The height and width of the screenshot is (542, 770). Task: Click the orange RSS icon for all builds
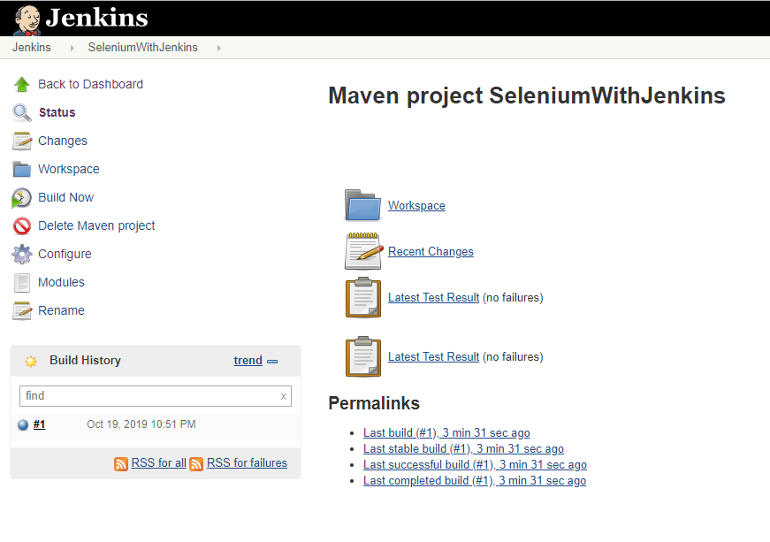(x=121, y=464)
